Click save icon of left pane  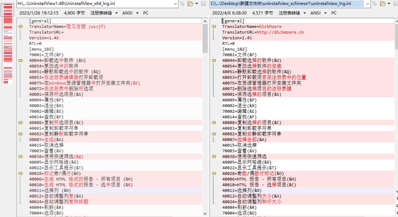pos(203,4)
